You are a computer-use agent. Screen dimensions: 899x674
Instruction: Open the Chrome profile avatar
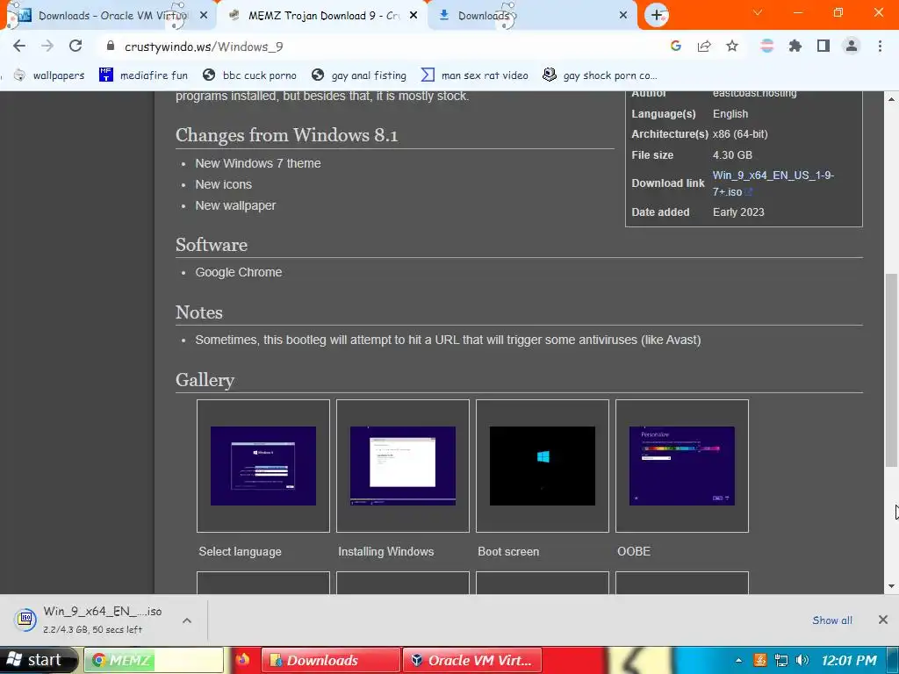[852, 47]
